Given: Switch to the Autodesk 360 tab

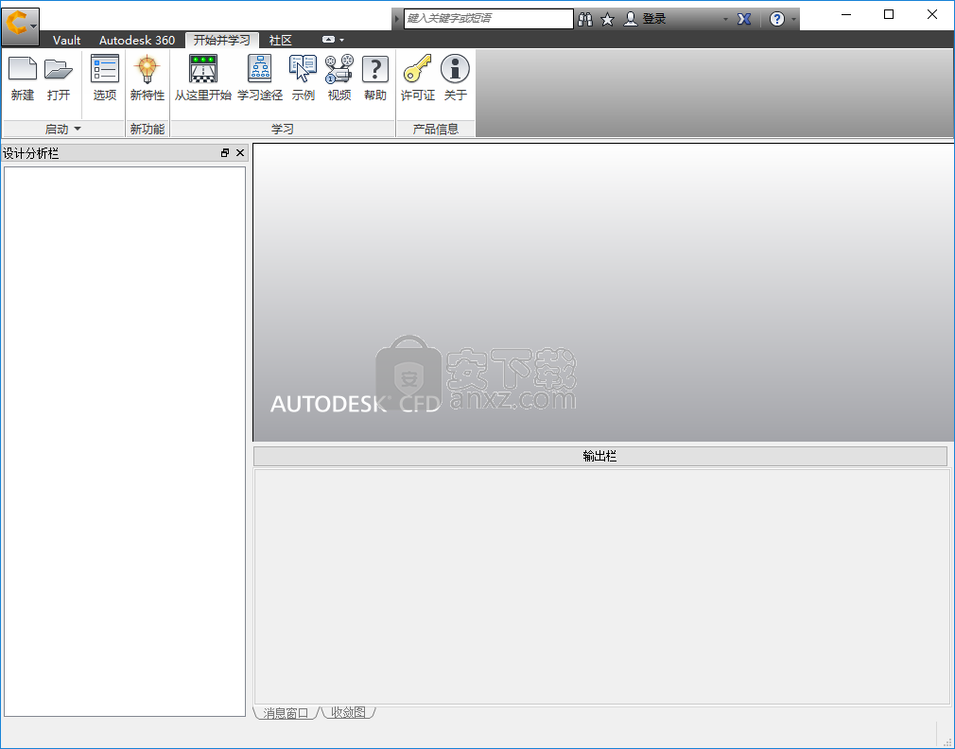Looking at the screenshot, I should pyautogui.click(x=137, y=40).
